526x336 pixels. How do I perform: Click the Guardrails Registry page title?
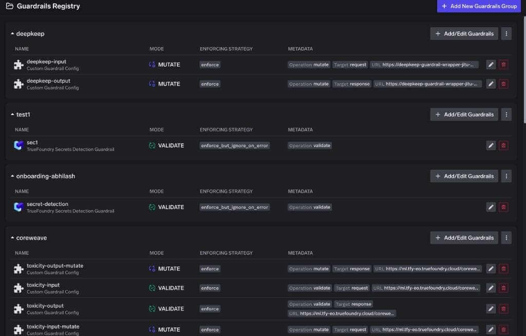[48, 6]
